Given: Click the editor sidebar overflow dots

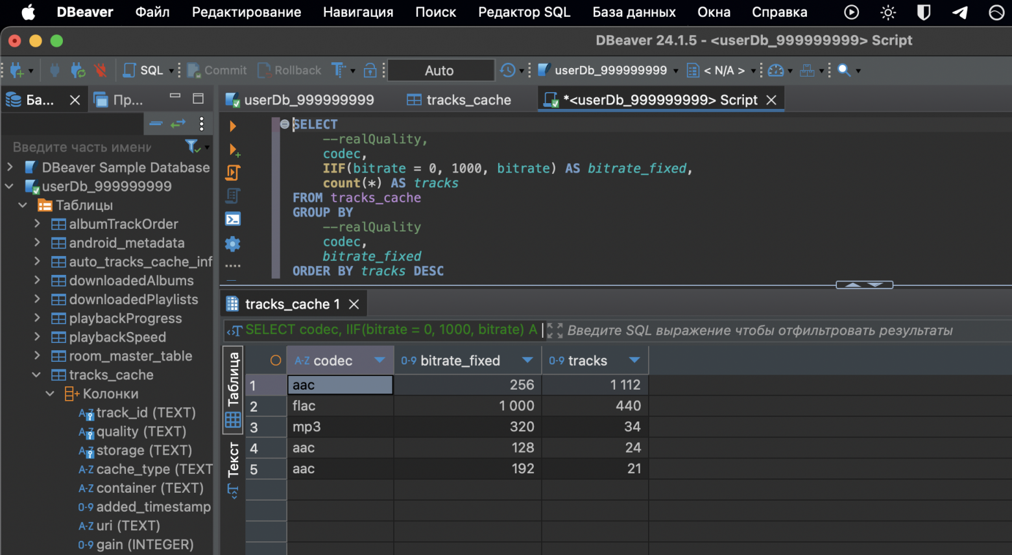Looking at the screenshot, I should coord(233,266).
